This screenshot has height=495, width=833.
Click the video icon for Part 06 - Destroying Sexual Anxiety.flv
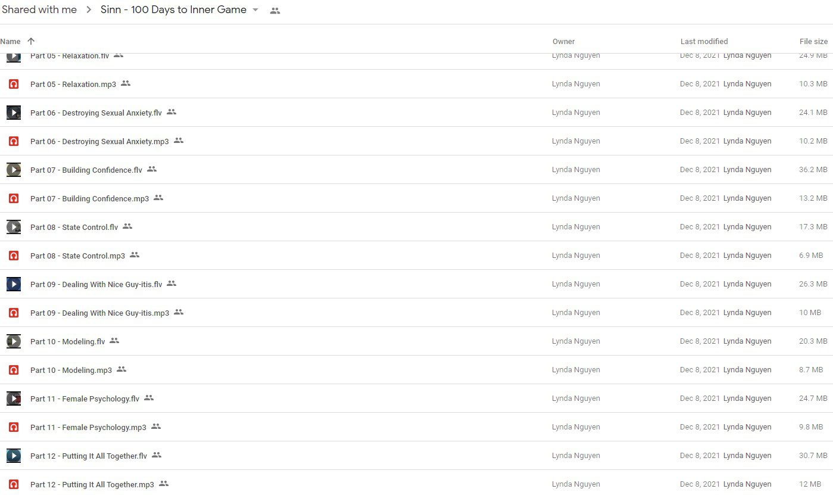(14, 113)
